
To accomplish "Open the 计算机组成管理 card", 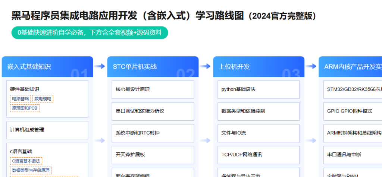I will pyautogui.click(x=47, y=130).
